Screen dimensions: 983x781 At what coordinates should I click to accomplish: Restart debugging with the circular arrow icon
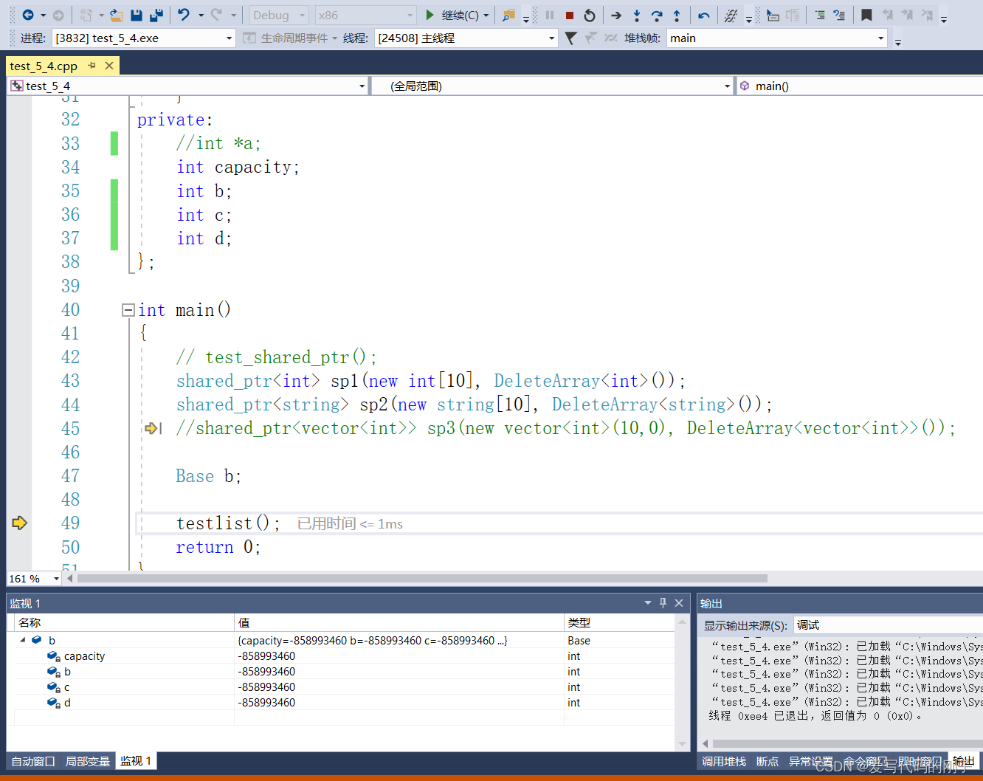pos(589,15)
